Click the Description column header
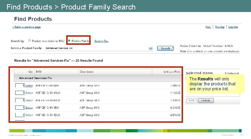The width and height of the screenshot is (251, 139). [x=115, y=72]
